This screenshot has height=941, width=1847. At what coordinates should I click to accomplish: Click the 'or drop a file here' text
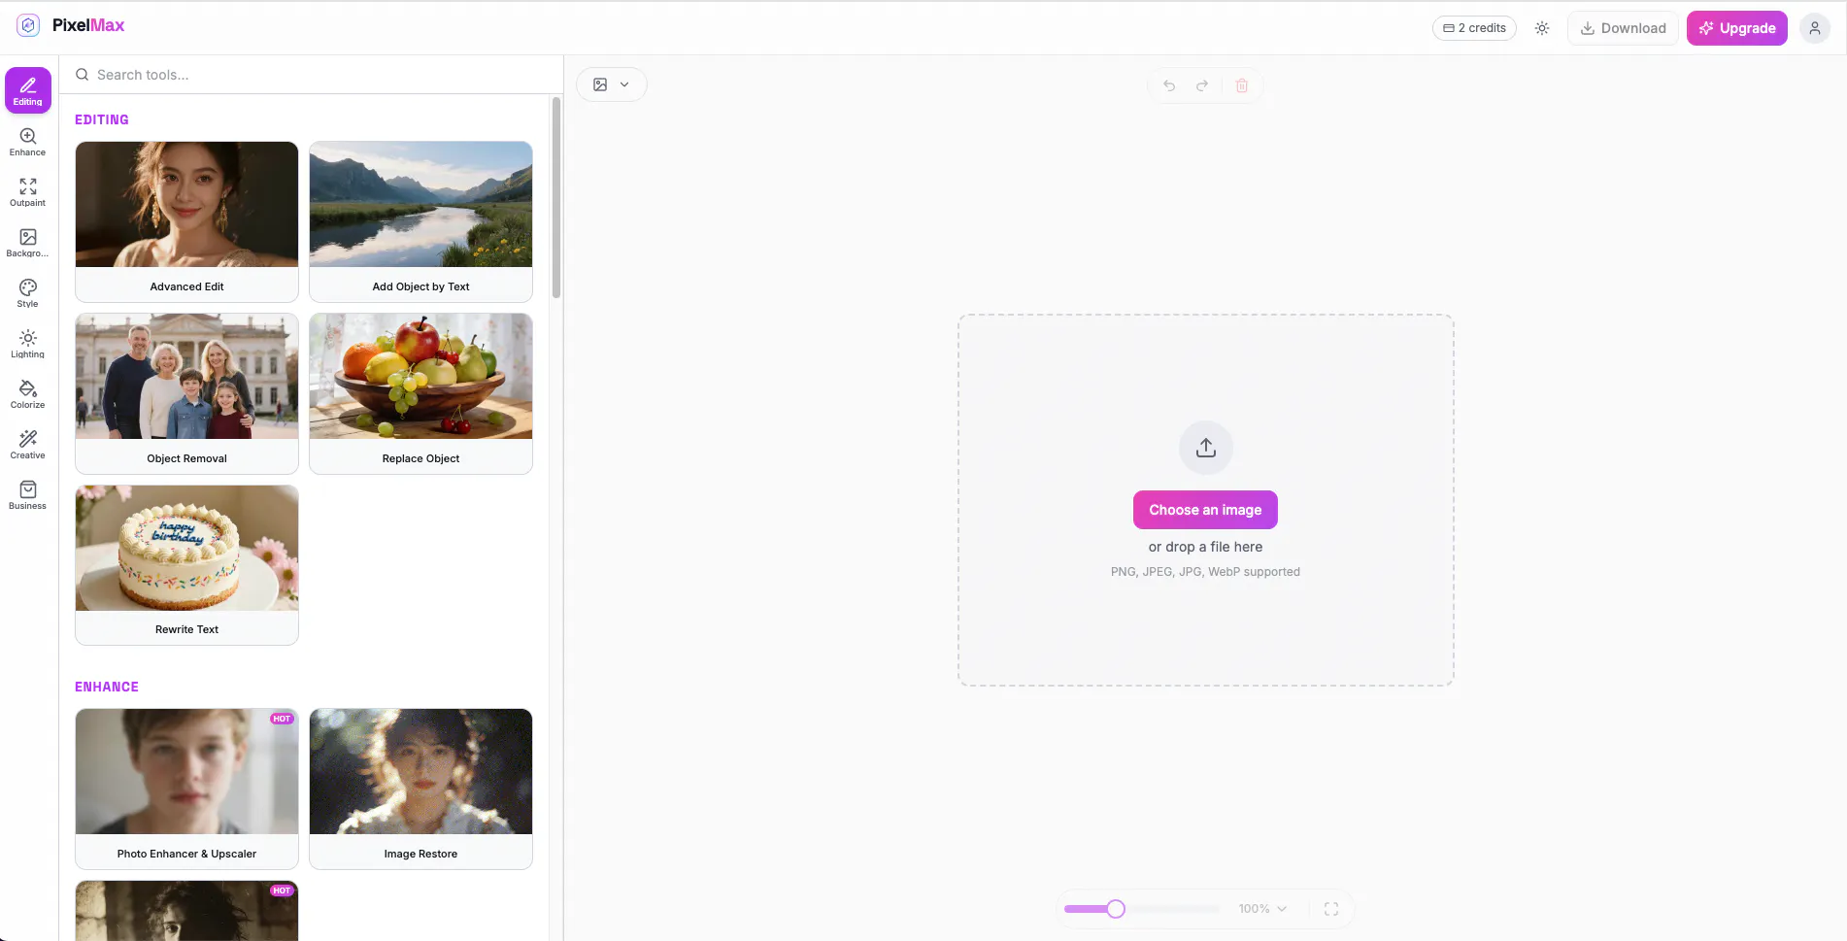click(1205, 547)
